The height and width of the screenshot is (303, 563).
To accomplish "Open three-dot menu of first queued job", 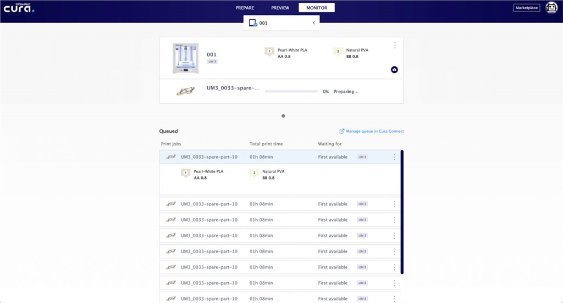I will click(x=394, y=157).
